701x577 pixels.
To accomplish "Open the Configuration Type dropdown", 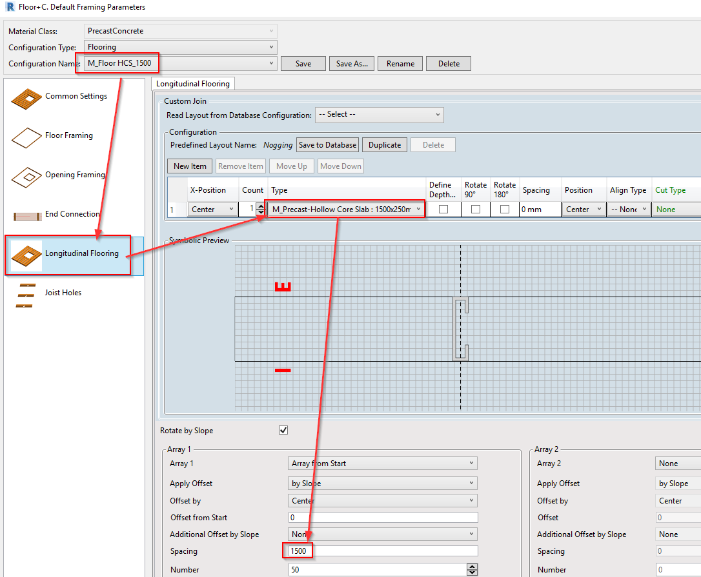I will click(181, 47).
